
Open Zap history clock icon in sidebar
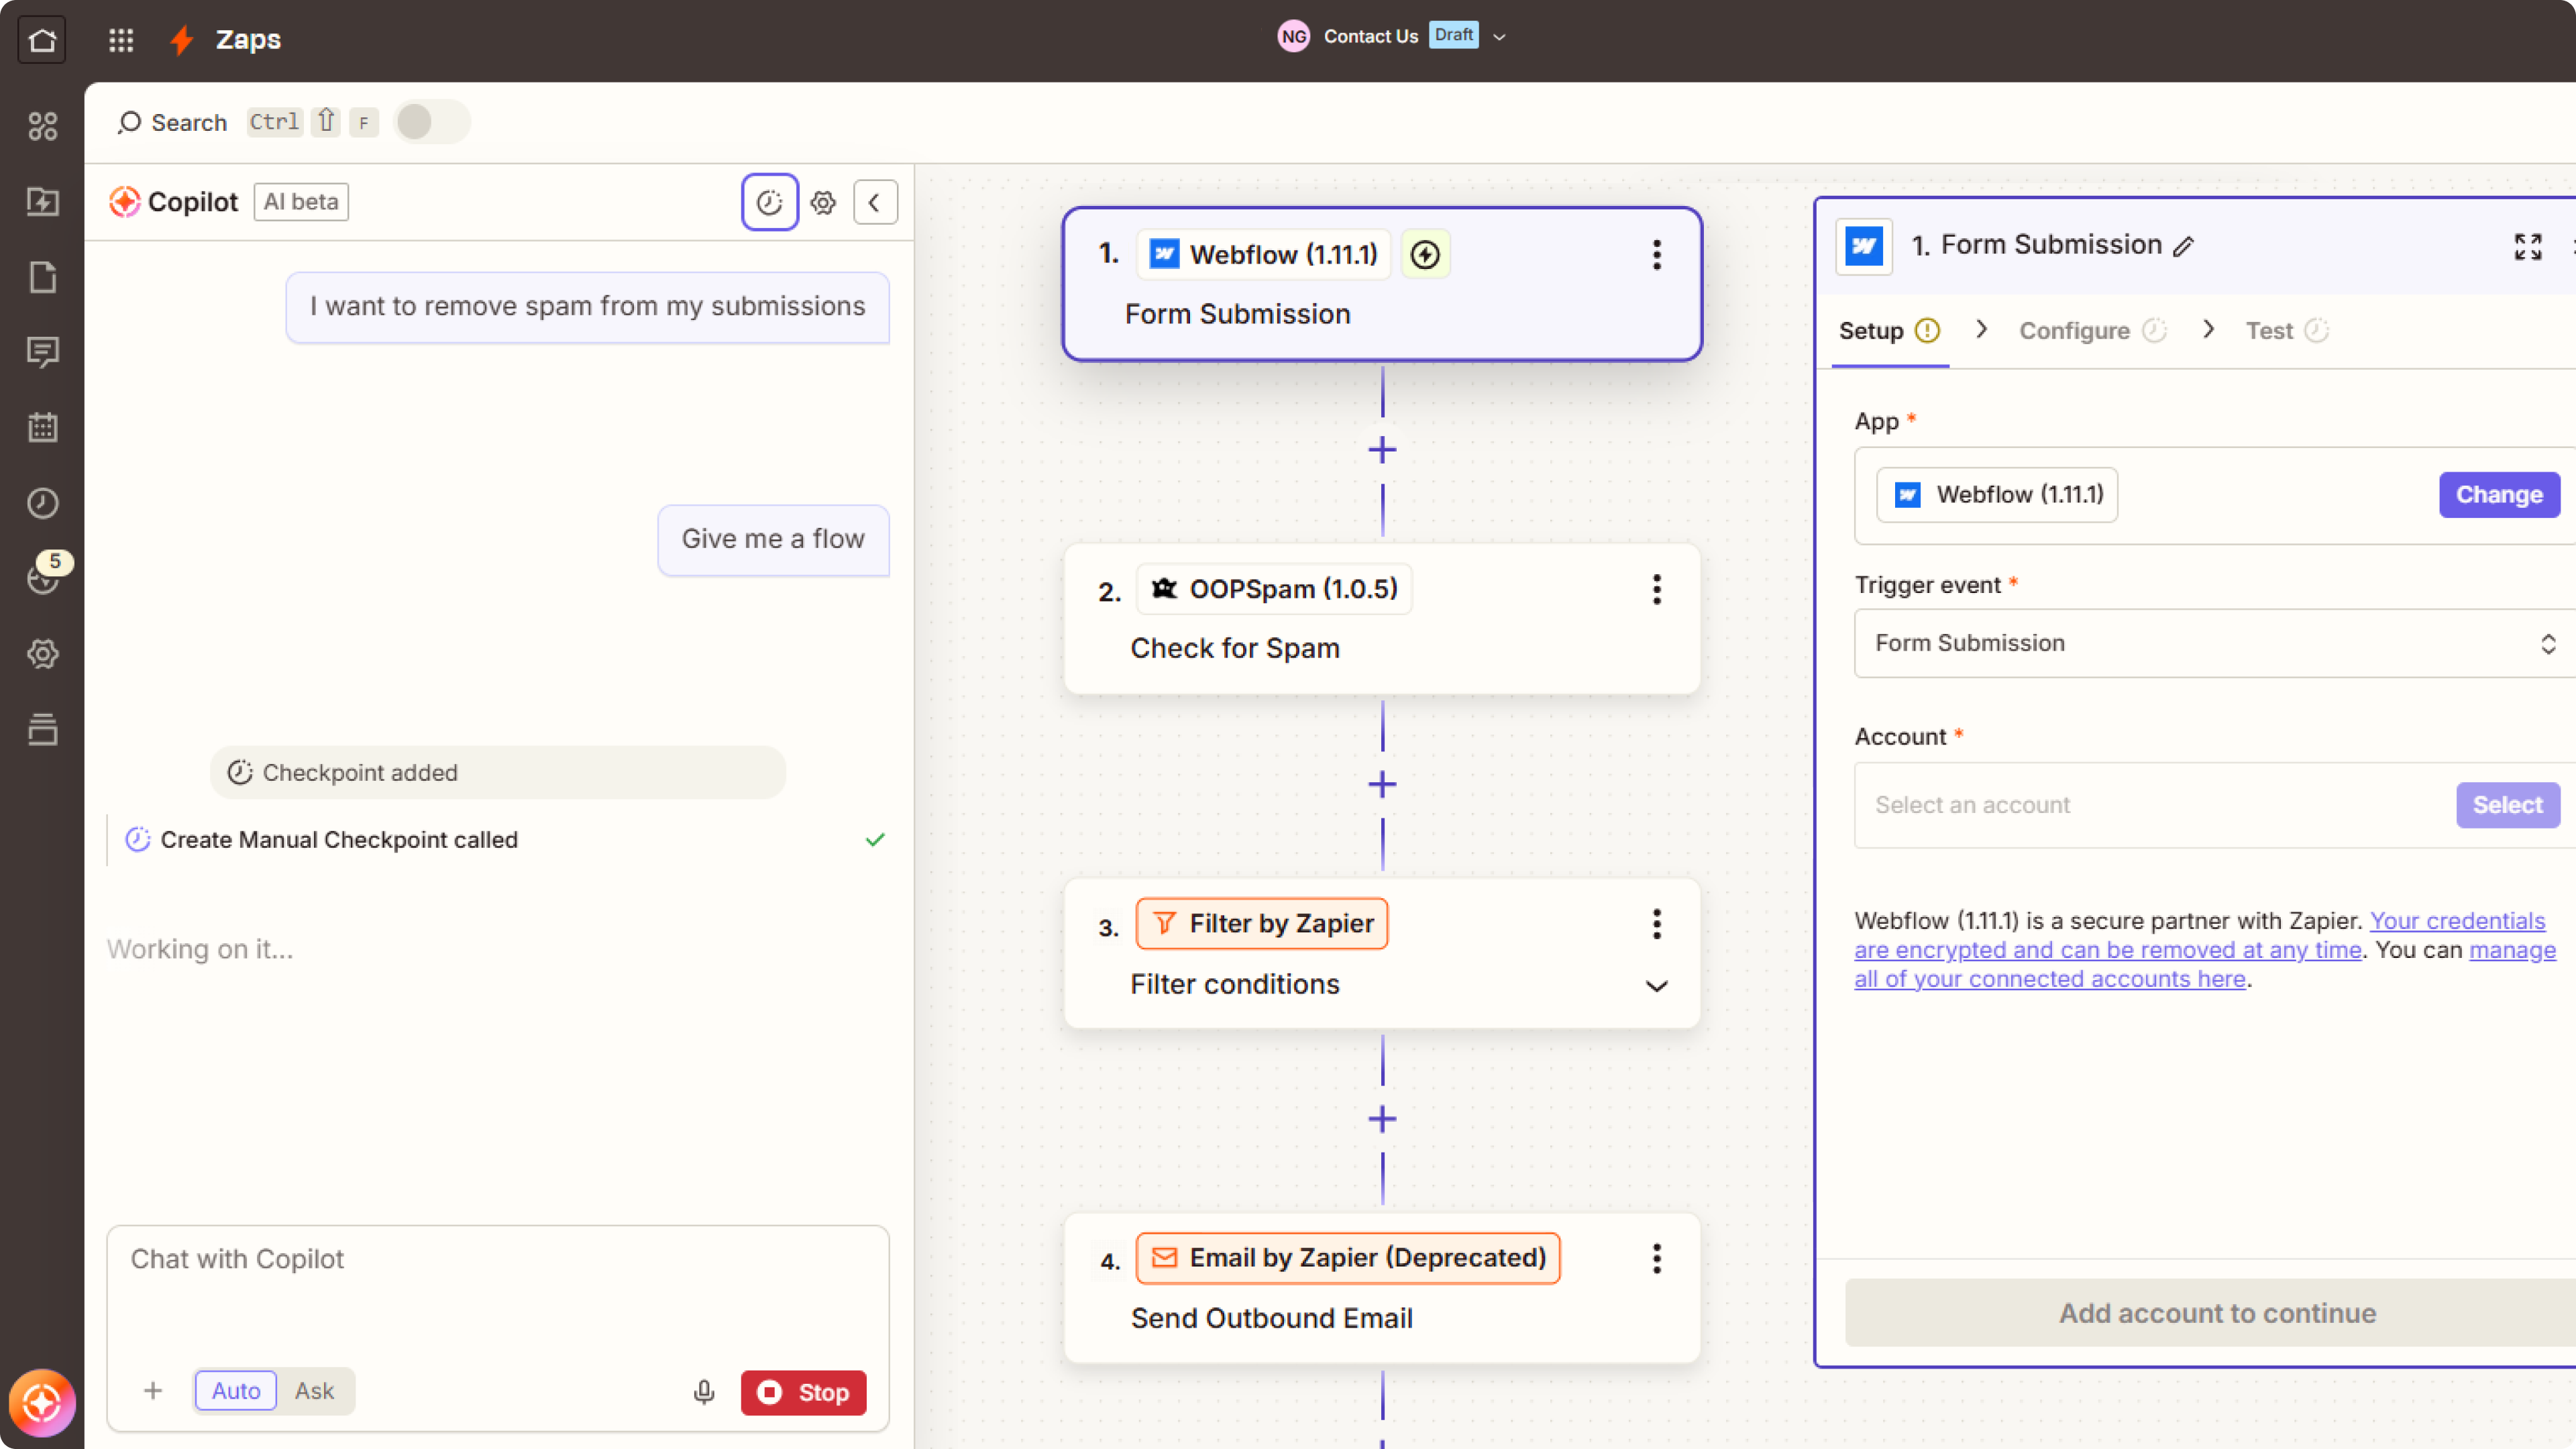pos(43,503)
